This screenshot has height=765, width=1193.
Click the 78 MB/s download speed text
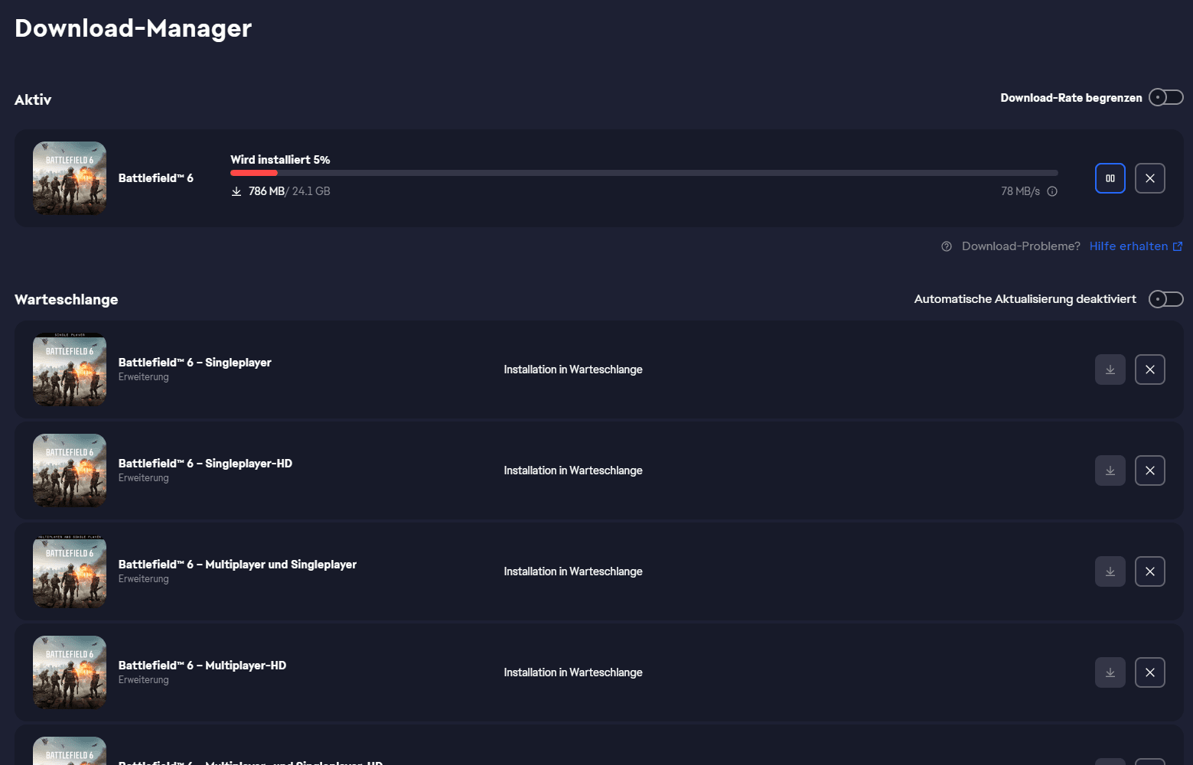click(x=1020, y=191)
